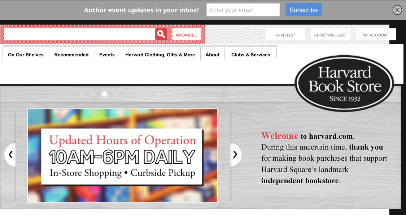Image resolution: width=406 pixels, height=215 pixels.
Task: Open the Events menu
Action: 107,55
